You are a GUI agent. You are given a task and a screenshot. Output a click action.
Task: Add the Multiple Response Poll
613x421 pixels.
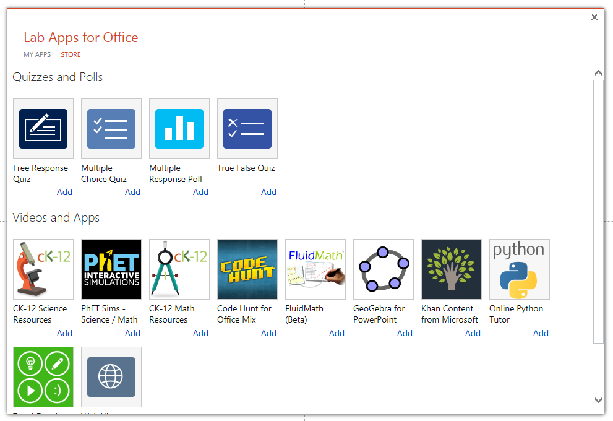click(200, 192)
